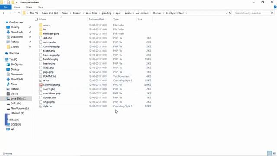The image size is (277, 156).
Task: Select the front-page.php file name
Action: click(x=52, y=55)
